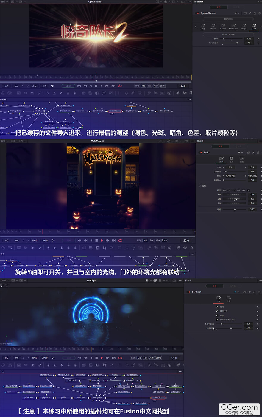Switch to the Ring tab
This screenshot has width=262, height=417.
pos(203,27)
